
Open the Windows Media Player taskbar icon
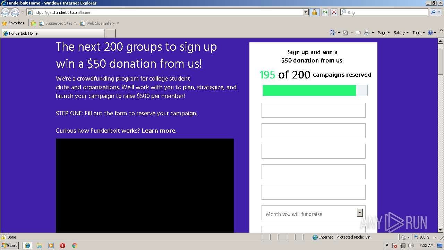51,245
